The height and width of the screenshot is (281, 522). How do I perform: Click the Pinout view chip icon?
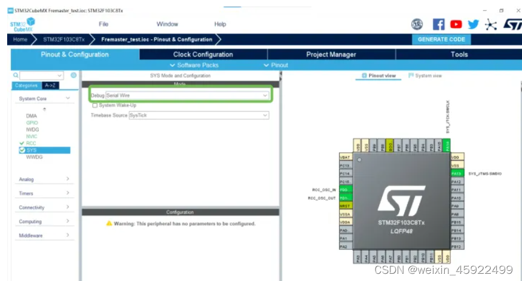364,76
